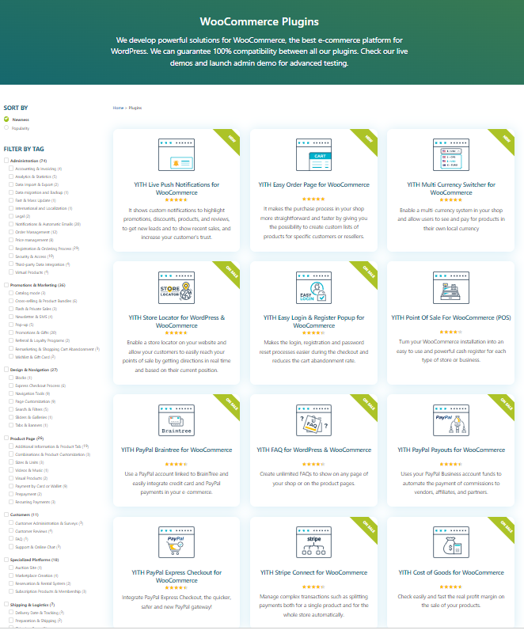Check Design & Navigation tag checkbox
This screenshot has height=638, width=524.
coord(6,370)
